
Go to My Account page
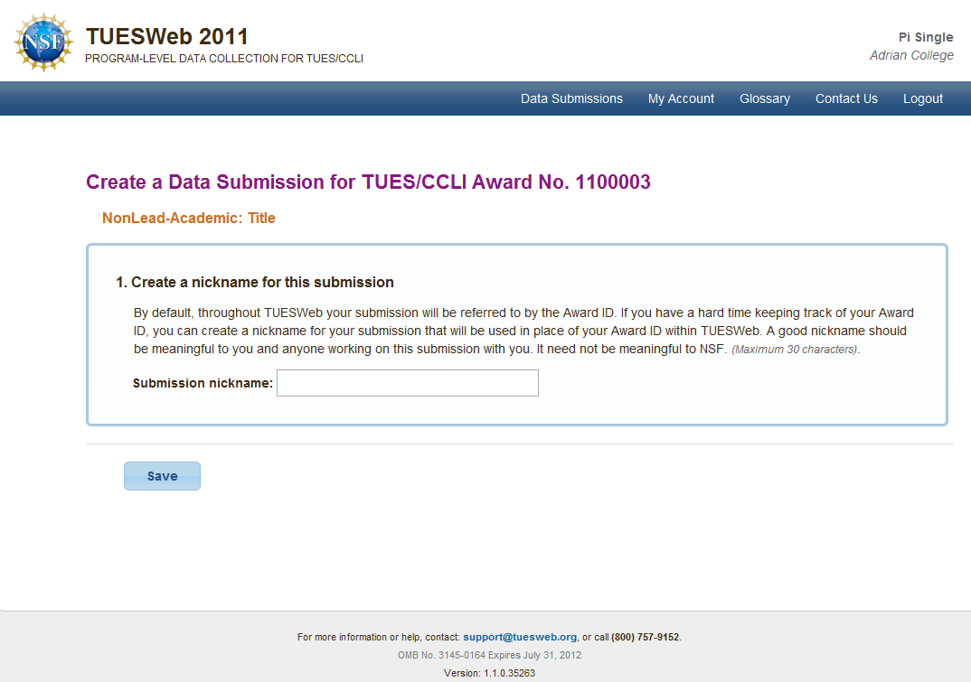681,98
